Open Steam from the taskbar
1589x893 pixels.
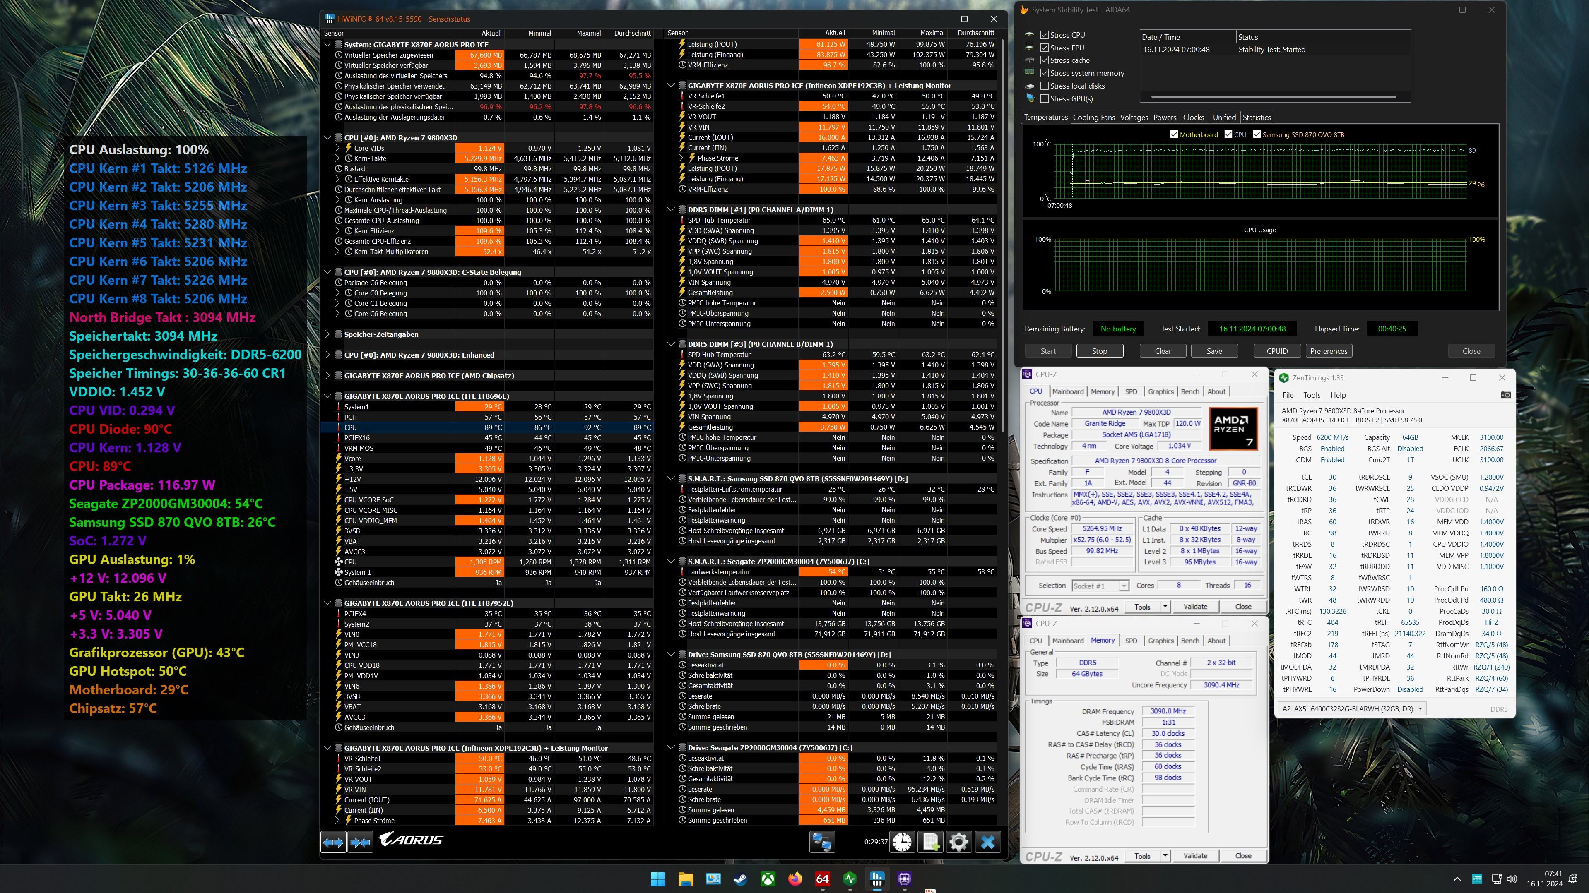740,879
